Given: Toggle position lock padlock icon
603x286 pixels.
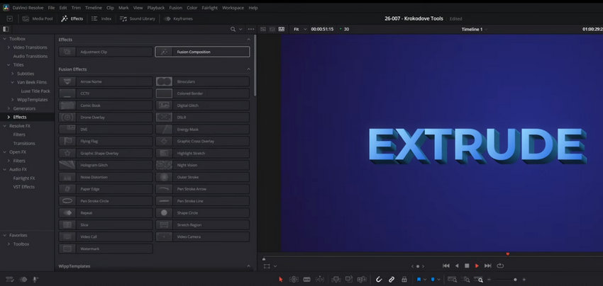Looking at the screenshot, I should tap(404, 280).
